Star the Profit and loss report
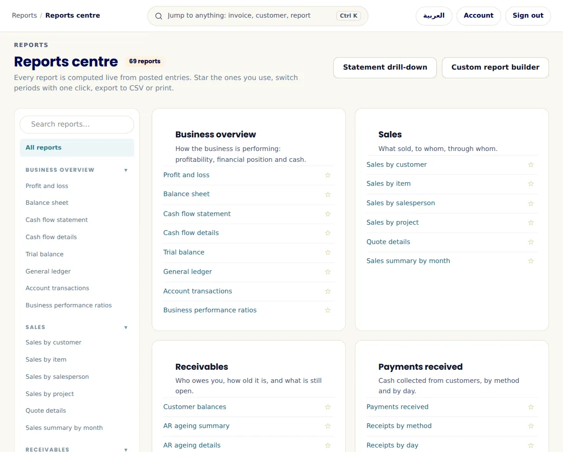Screen dimensions: 563x452 328,175
